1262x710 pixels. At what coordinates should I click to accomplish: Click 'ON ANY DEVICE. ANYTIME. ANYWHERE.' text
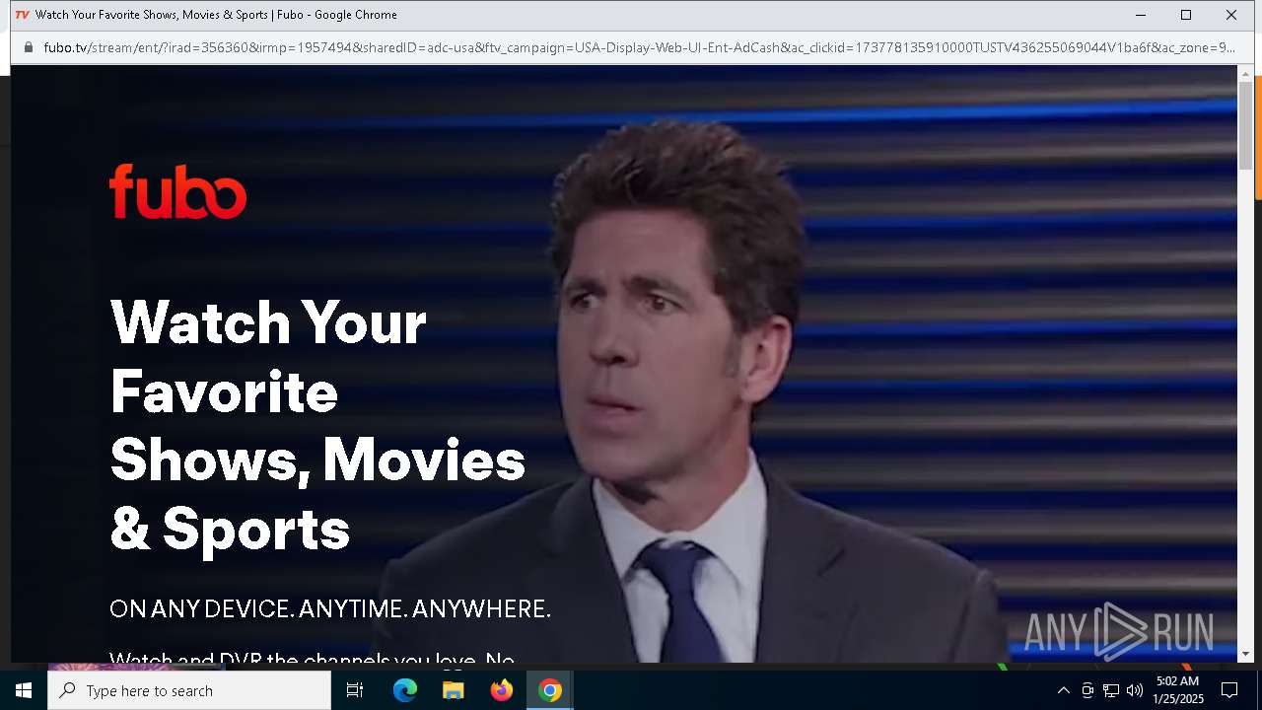tap(330, 608)
